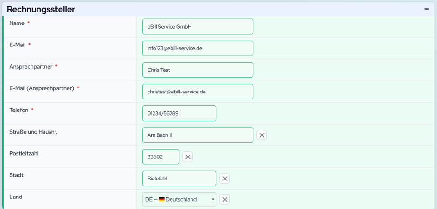The width and height of the screenshot is (437, 209).
Task: Select the Postleitzahl field showing 33602
Action: [x=160, y=157]
